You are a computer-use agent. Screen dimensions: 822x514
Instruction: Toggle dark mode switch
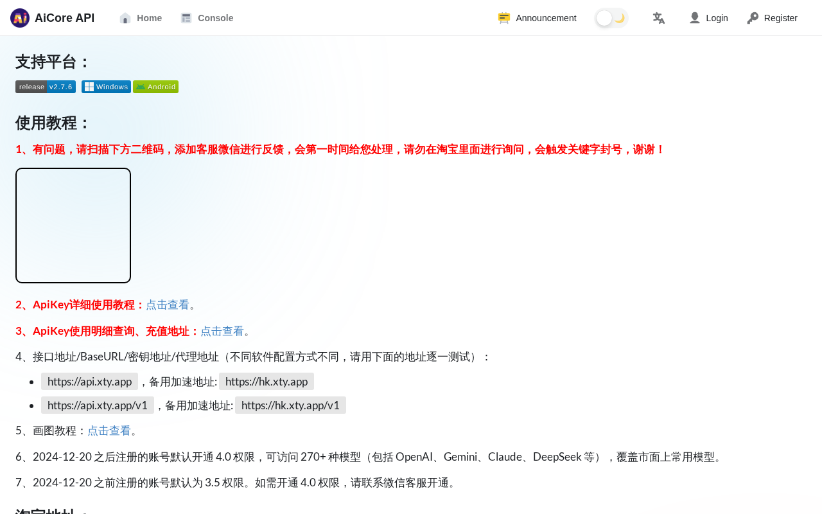pyautogui.click(x=611, y=18)
